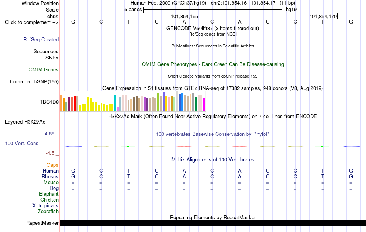366x232 pixels.
Task: Click the X_tropicalis species label
Action: pos(45,206)
